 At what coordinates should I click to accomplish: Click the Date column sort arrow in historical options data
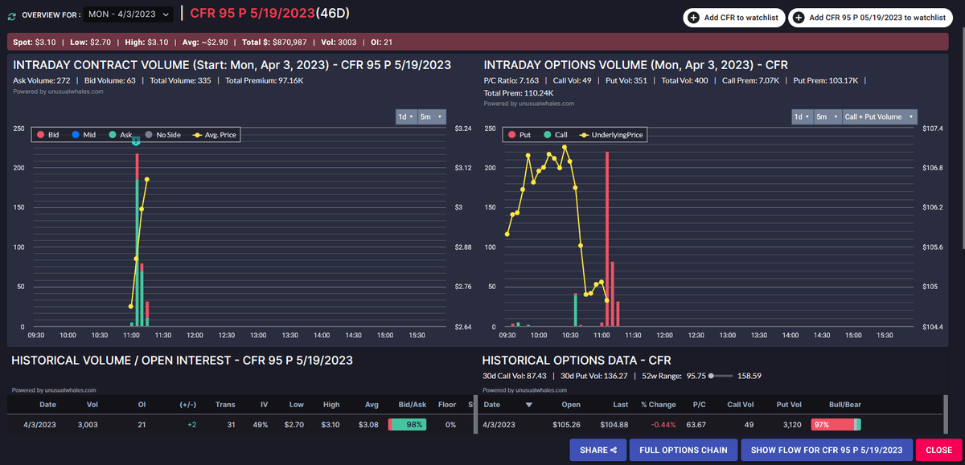(528, 405)
